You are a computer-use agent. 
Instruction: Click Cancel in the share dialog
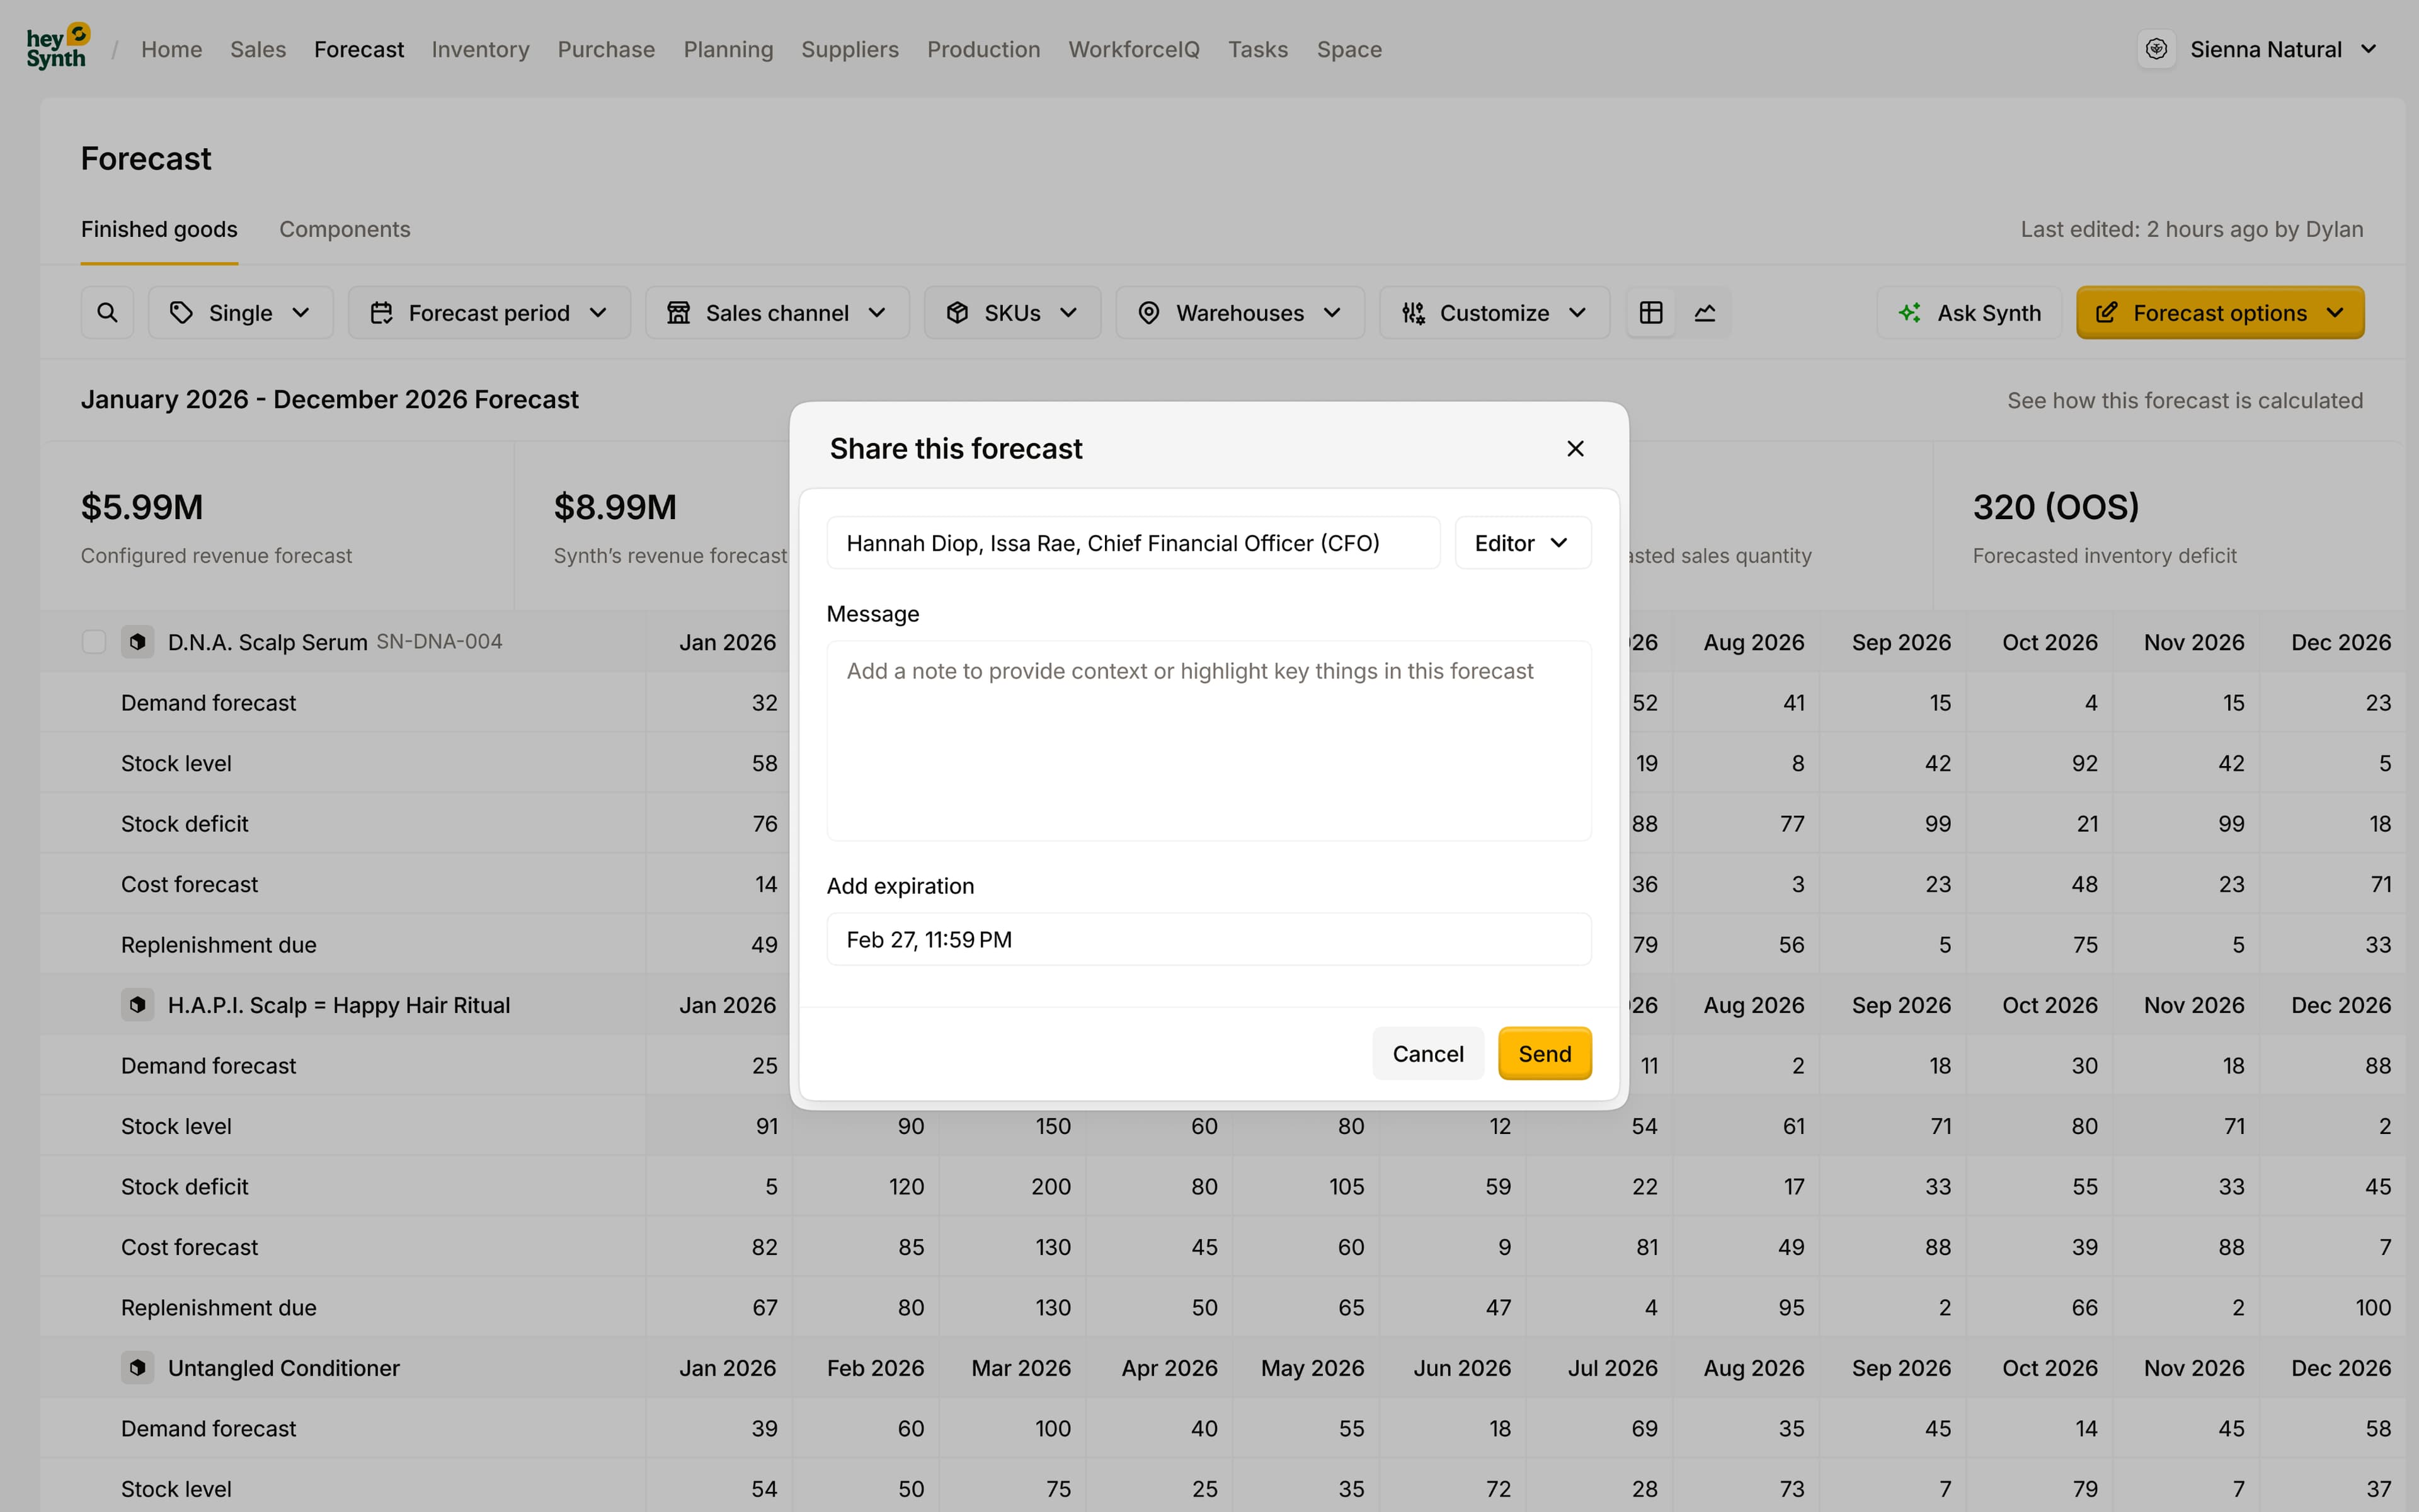click(x=1427, y=1054)
